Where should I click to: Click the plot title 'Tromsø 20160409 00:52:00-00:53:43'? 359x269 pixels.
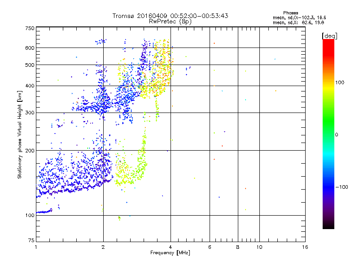coord(170,16)
